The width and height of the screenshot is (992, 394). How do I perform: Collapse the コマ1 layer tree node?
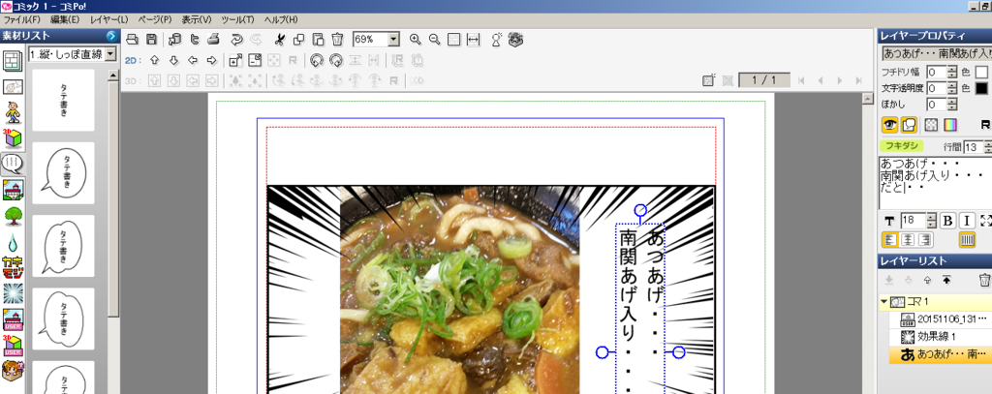[883, 302]
